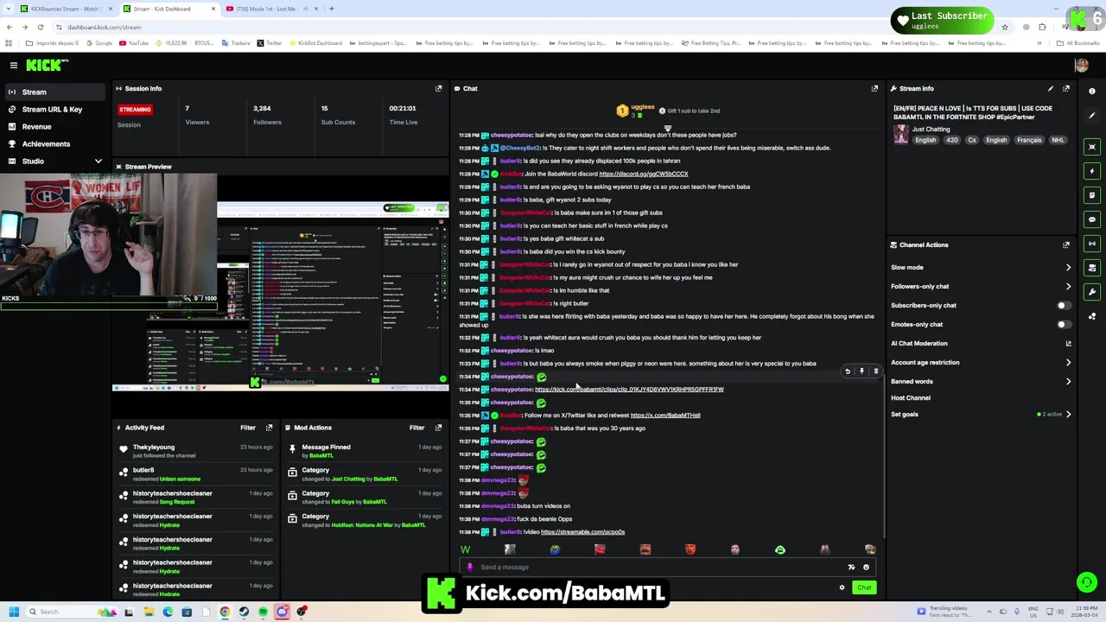Image resolution: width=1106 pixels, height=622 pixels.
Task: Click the reply arrow on the hovered chat message
Action: 848,371
